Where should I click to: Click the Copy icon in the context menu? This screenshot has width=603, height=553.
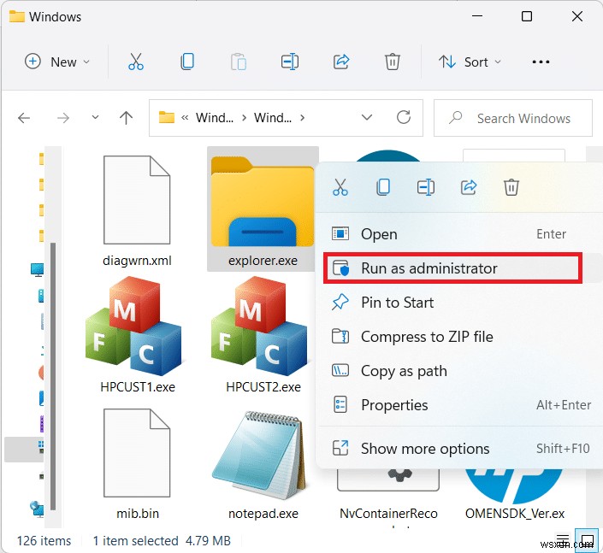point(383,187)
